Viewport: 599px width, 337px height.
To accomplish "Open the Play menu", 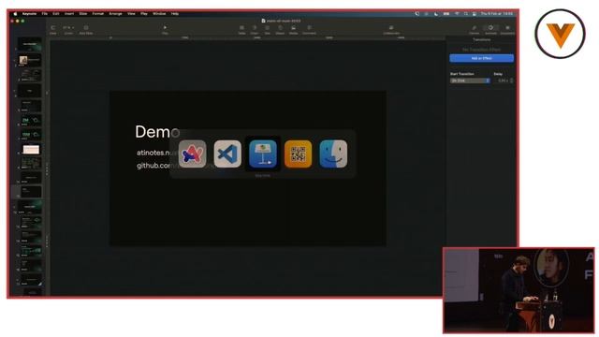I will (144, 14).
